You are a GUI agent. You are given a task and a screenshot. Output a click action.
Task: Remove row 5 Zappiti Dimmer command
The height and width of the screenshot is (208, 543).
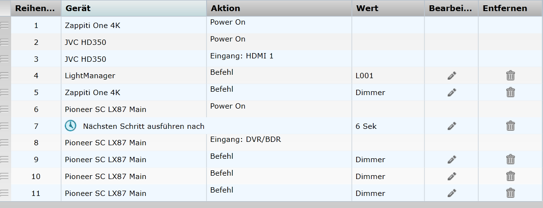click(511, 92)
